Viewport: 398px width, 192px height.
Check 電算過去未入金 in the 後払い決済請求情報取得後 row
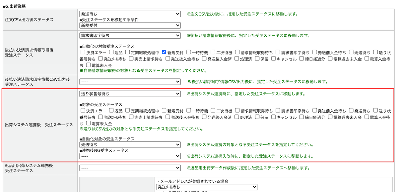[330, 59]
